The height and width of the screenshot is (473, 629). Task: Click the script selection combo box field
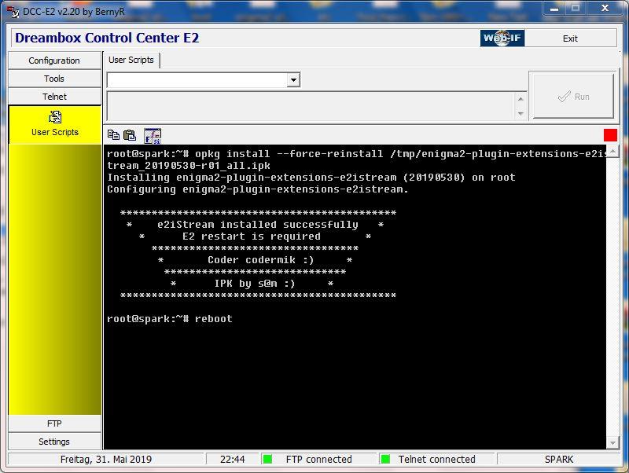click(x=203, y=80)
